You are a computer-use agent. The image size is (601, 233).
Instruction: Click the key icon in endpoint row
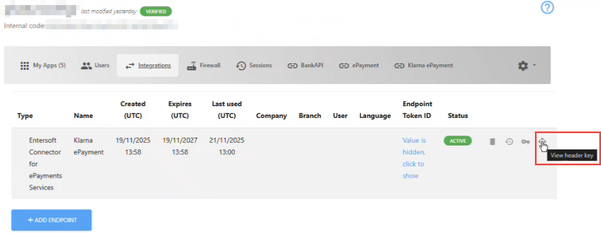525,142
